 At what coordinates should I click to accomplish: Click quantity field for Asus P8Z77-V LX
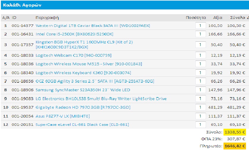pyautogui.click(x=201, y=116)
